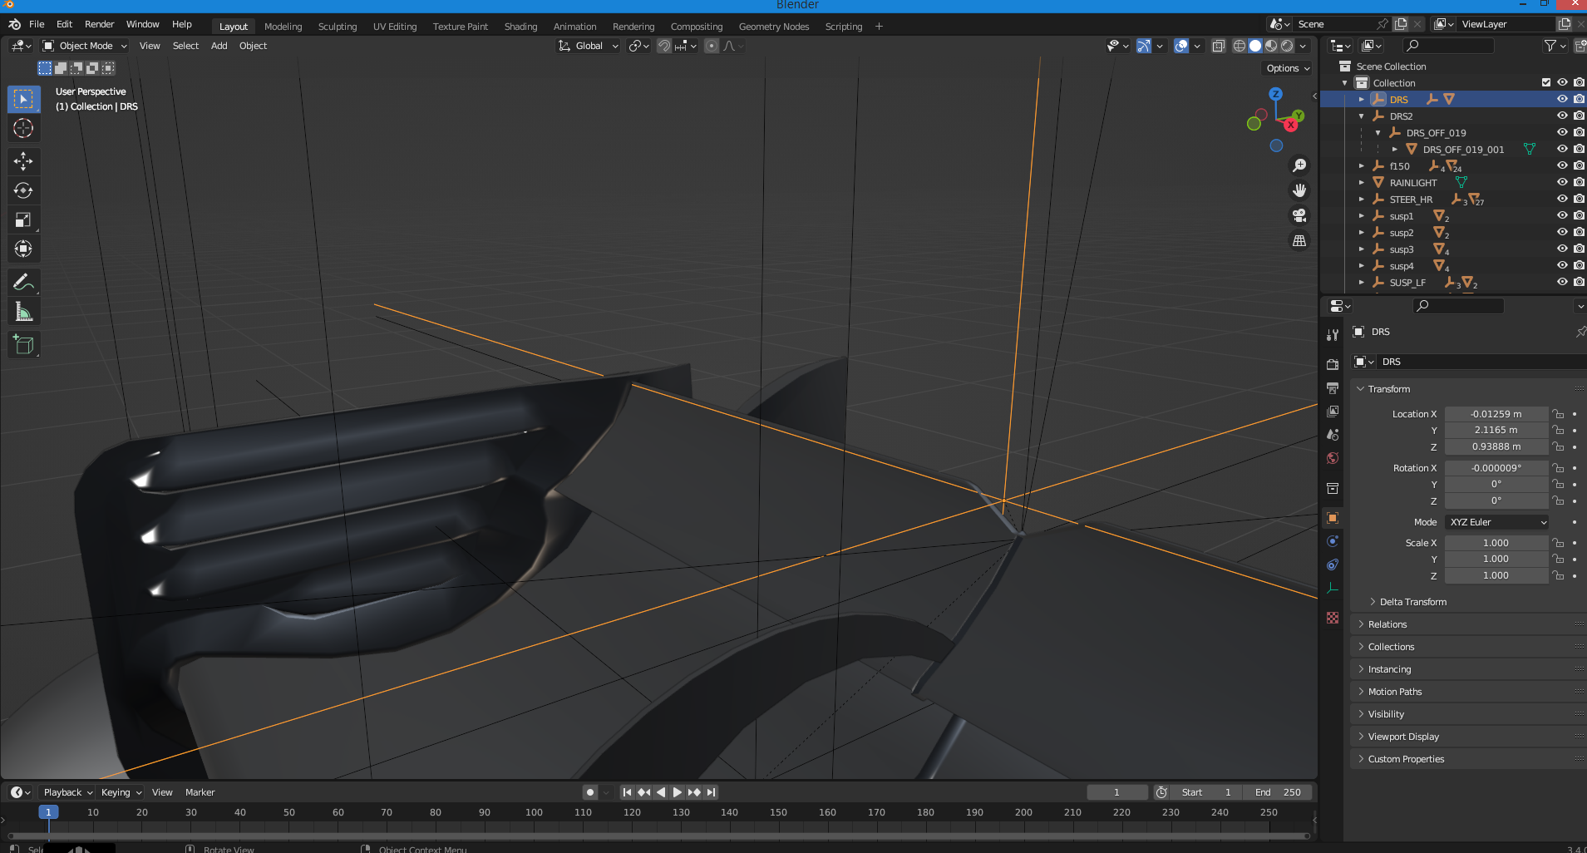1587x853 pixels.
Task: Open the rotation Mode XYZ Euler dropdown
Action: [x=1497, y=522]
